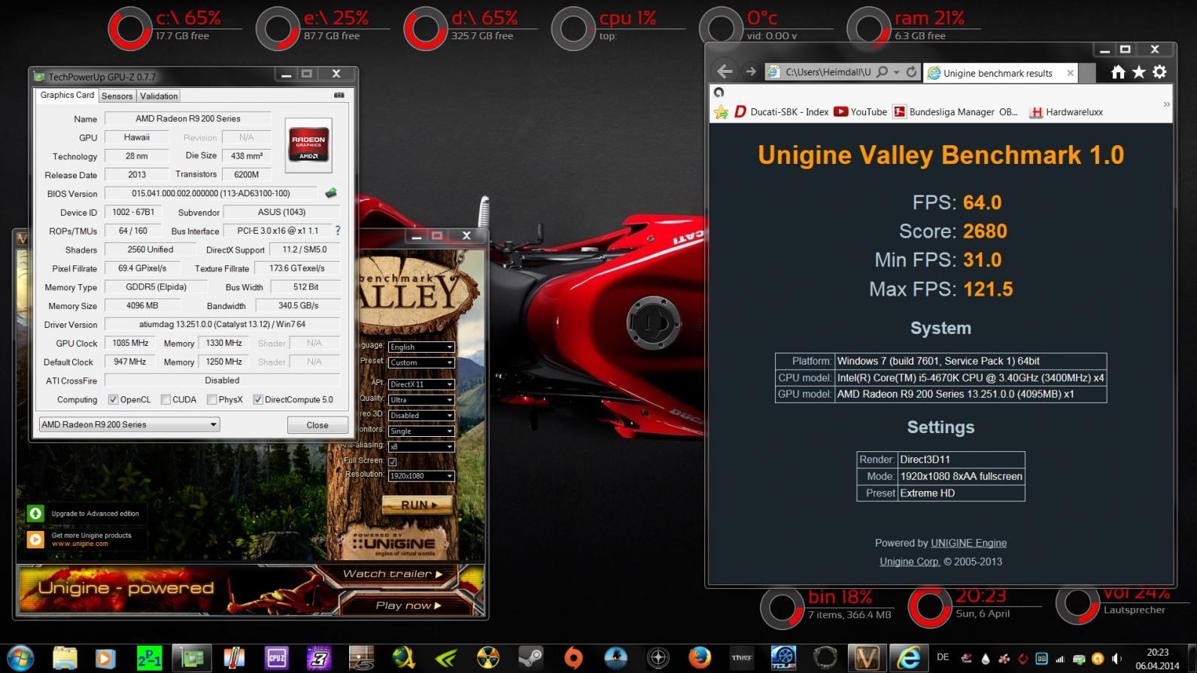1197x673 pixels.
Task: Click the GPU-Z screenshot camera icon
Action: click(x=339, y=95)
